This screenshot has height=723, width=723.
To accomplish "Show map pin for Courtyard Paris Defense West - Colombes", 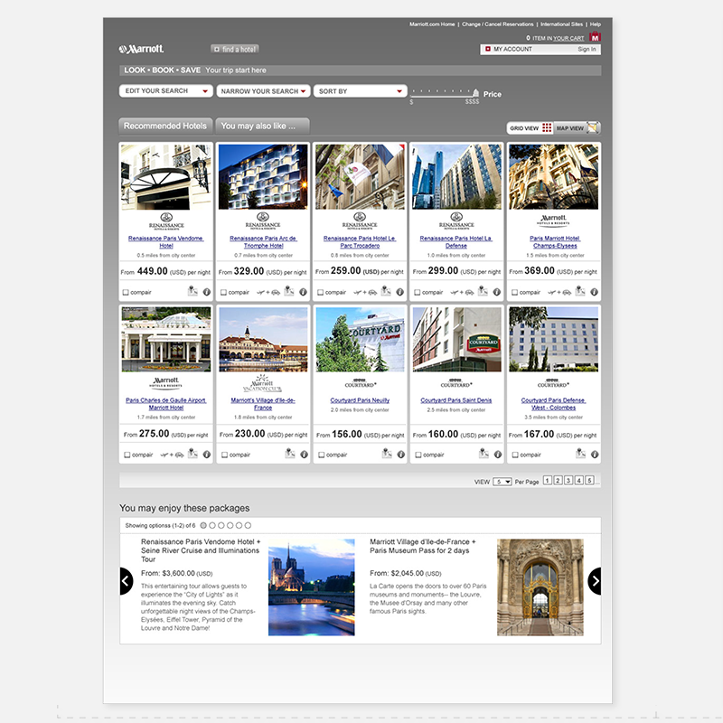I will click(580, 454).
